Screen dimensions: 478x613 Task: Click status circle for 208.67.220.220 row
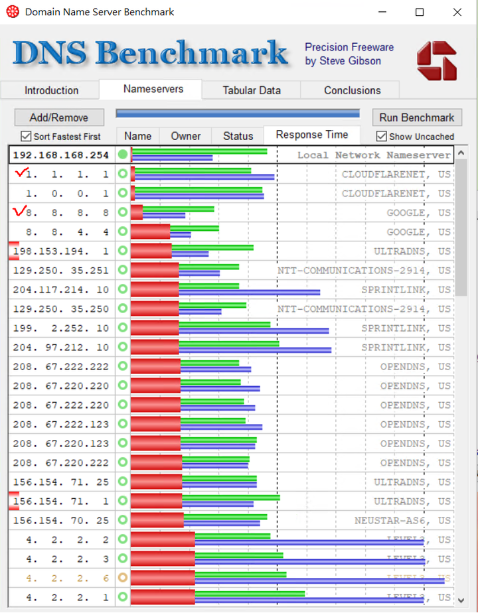coord(123,385)
